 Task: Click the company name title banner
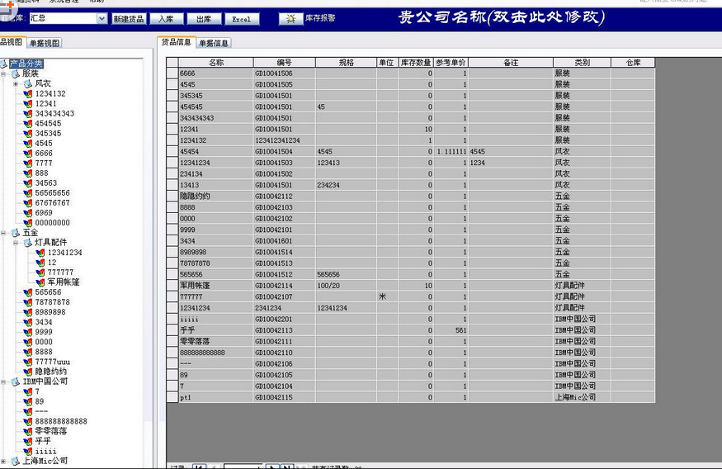tap(502, 17)
